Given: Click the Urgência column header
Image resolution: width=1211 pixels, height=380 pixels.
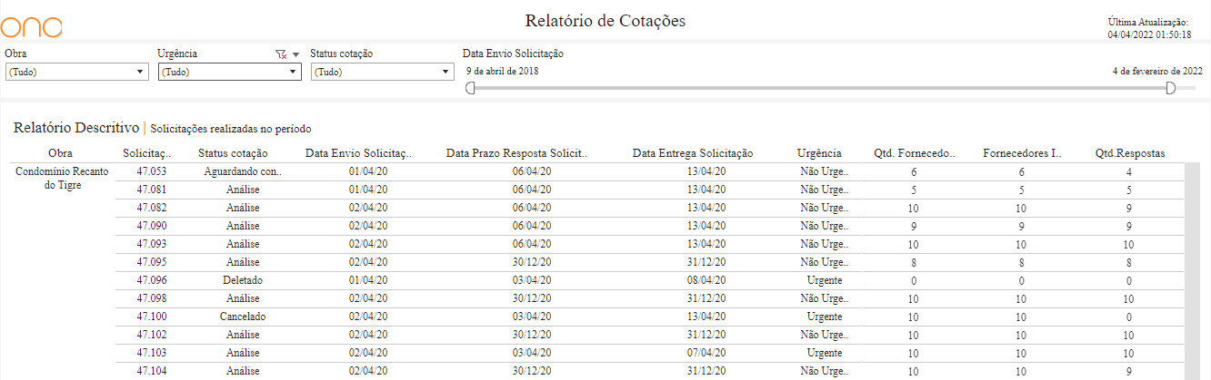Looking at the screenshot, I should [819, 153].
